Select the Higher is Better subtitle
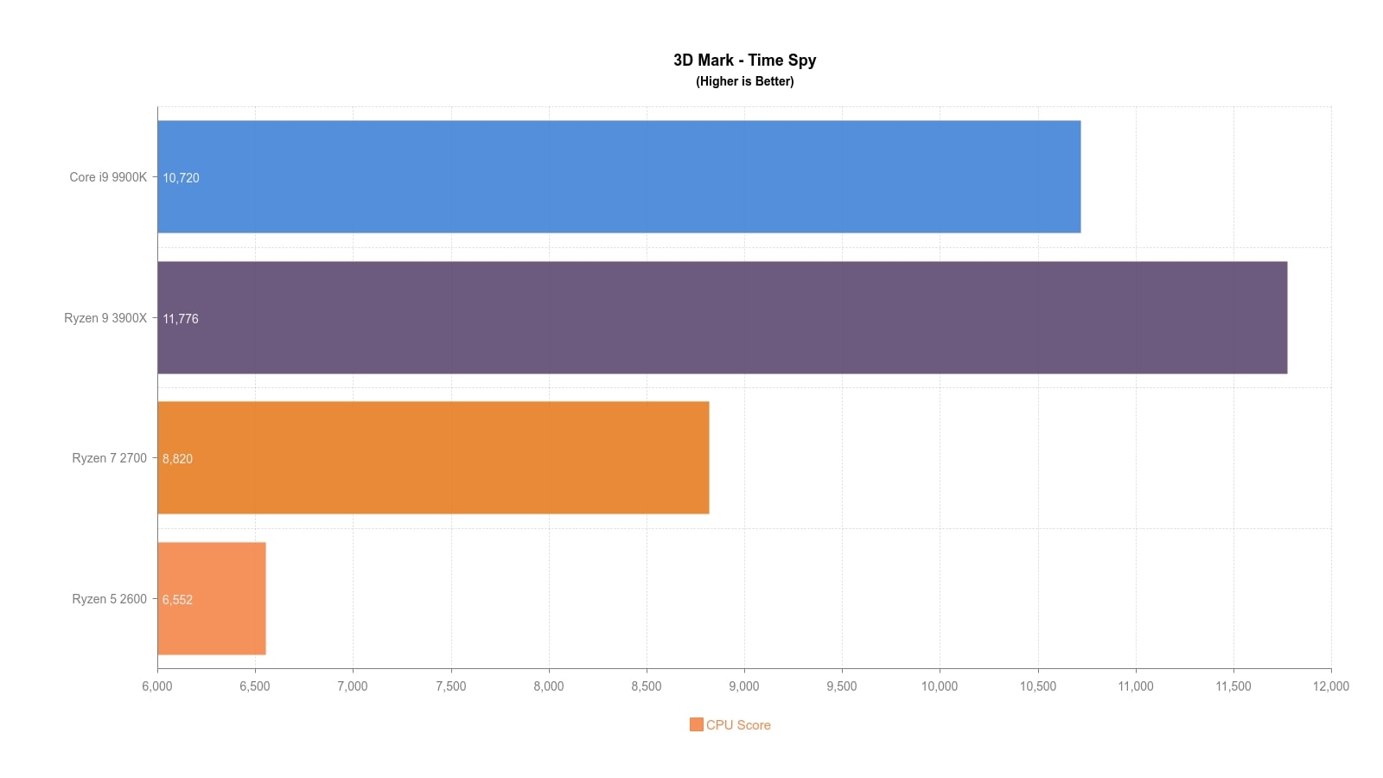Screen dimensions: 1383x778 click(x=744, y=81)
